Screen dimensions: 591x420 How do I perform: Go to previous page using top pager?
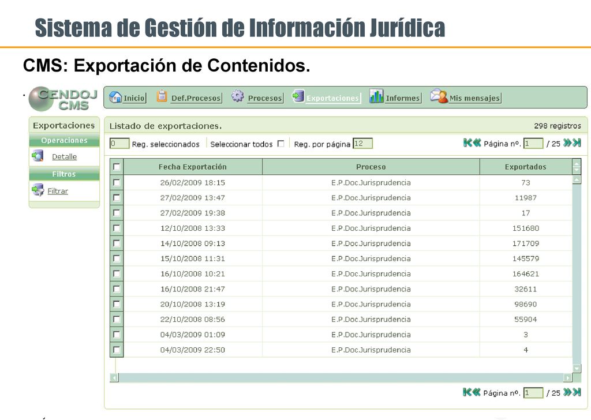pos(477,142)
